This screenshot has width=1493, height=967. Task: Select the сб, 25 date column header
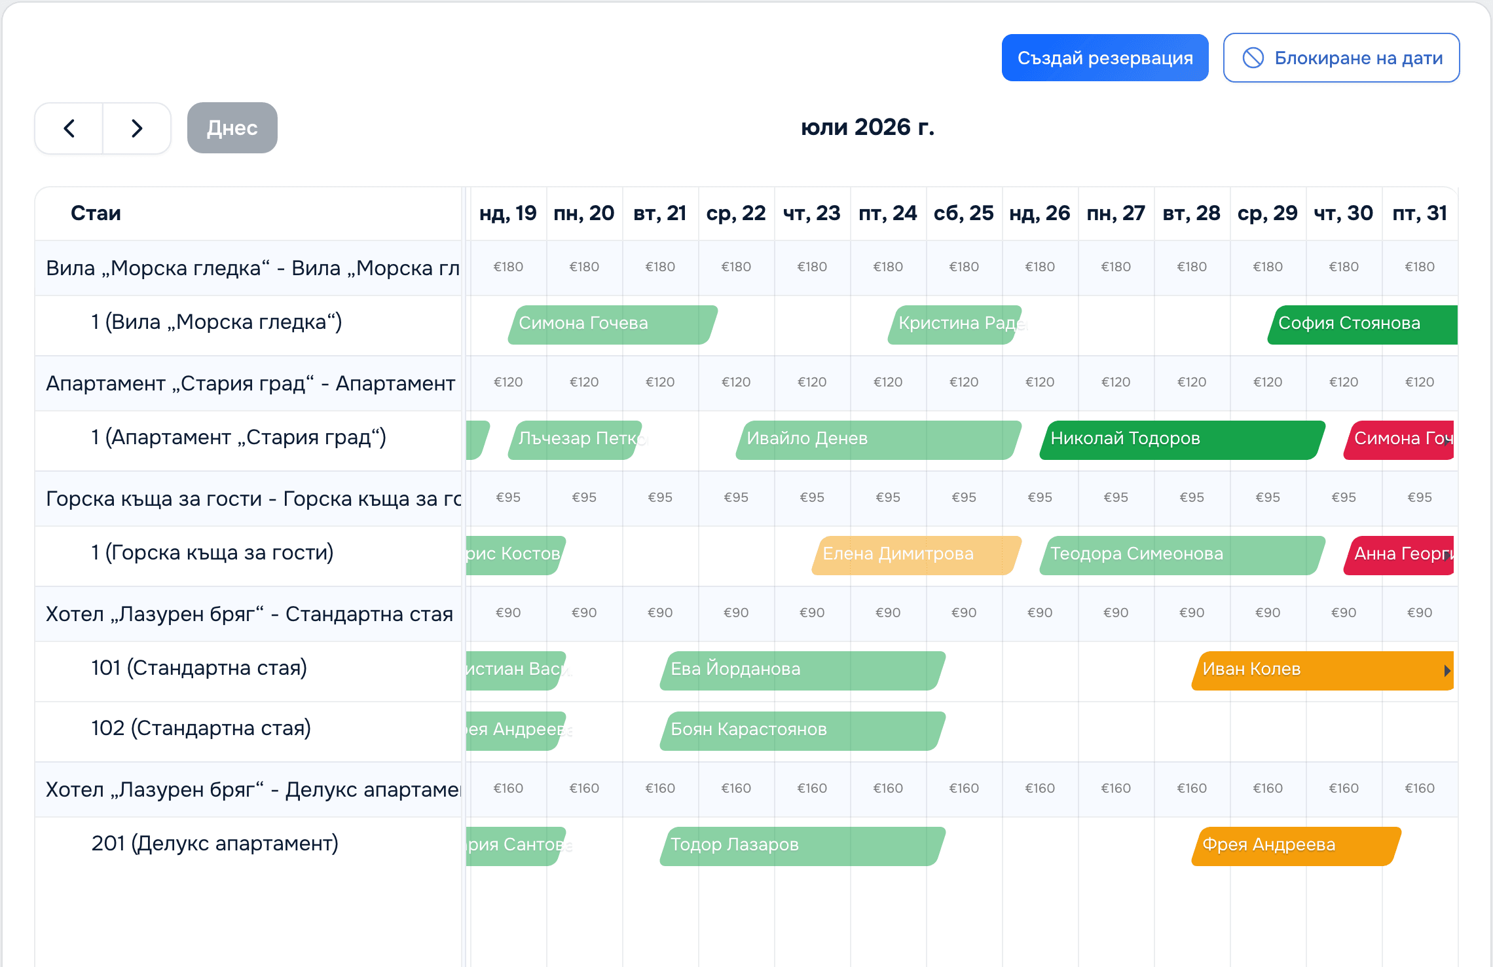[x=964, y=214]
